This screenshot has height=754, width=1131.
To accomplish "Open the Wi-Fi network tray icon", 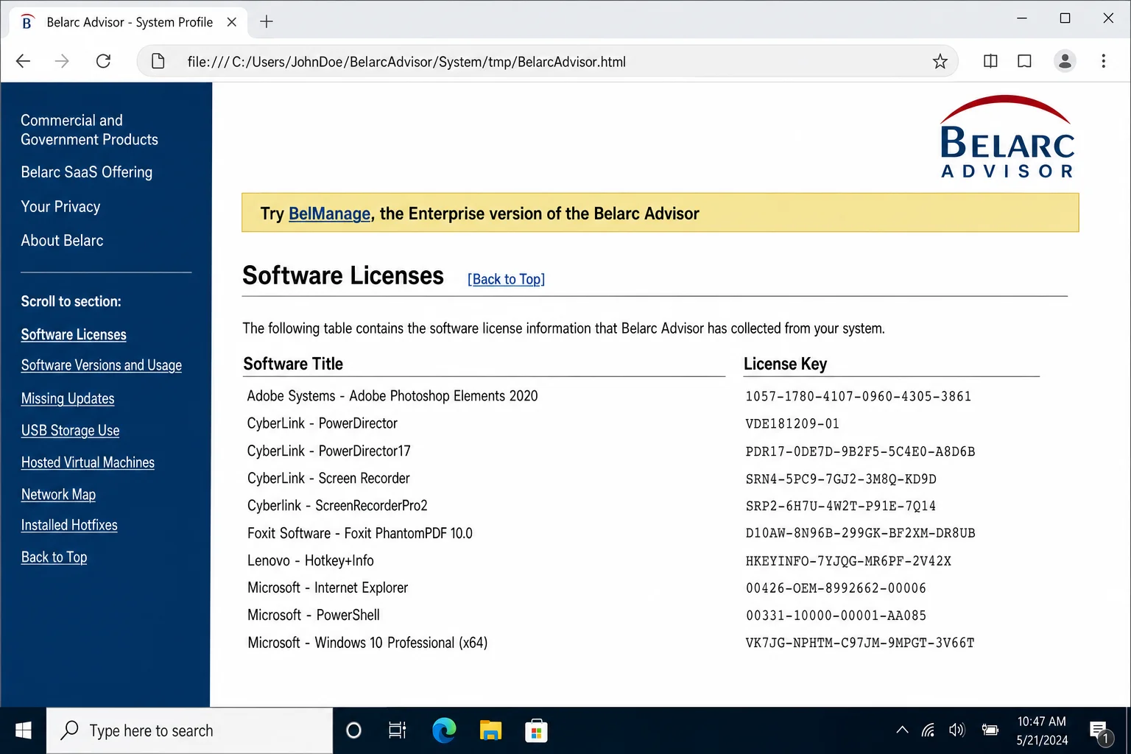I will click(x=928, y=730).
